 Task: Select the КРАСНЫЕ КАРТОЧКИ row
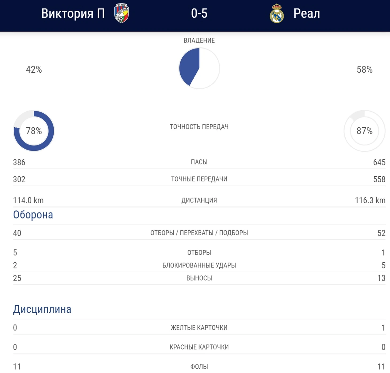tap(199, 347)
